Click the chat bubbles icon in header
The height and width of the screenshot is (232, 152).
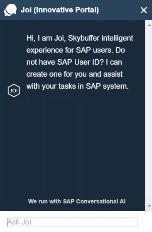point(10,10)
